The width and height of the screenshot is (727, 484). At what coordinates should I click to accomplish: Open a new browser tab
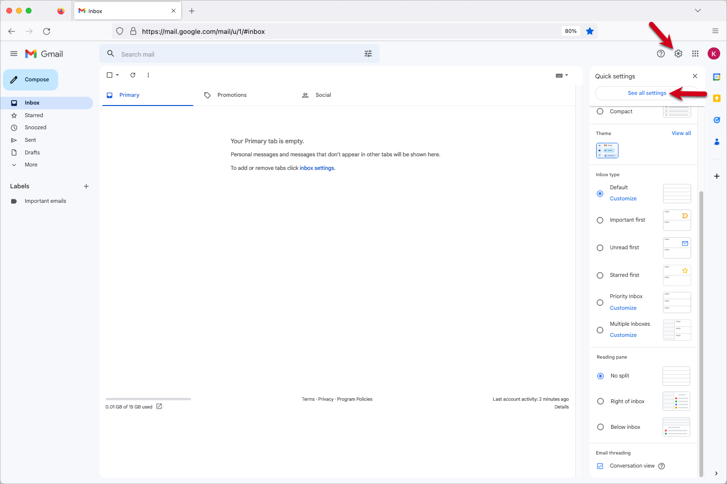click(192, 11)
